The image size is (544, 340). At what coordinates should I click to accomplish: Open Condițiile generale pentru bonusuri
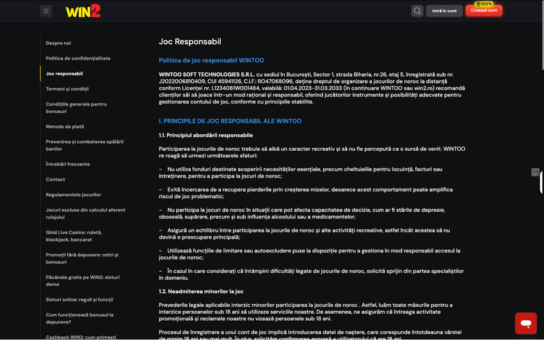pos(76,107)
